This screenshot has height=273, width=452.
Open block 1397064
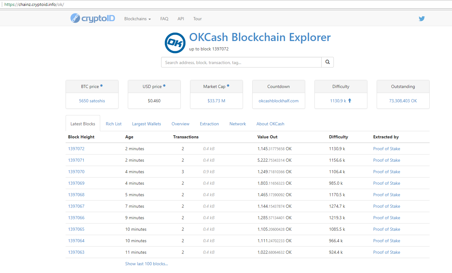point(76,241)
